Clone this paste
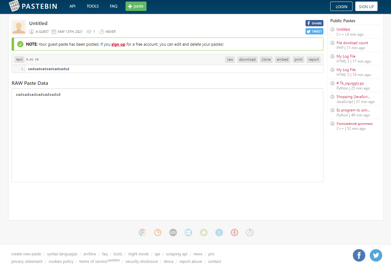 click(266, 59)
